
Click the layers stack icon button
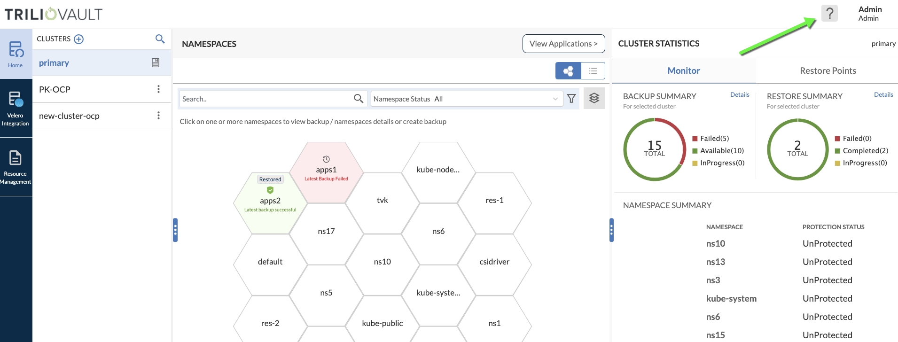[594, 98]
